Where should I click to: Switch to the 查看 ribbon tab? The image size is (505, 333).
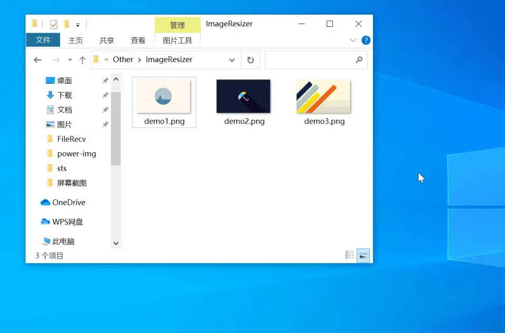(138, 41)
